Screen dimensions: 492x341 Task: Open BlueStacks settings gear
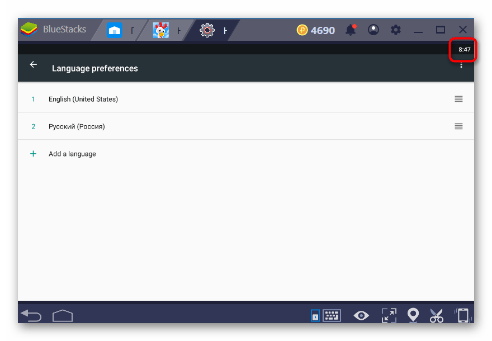[396, 30]
